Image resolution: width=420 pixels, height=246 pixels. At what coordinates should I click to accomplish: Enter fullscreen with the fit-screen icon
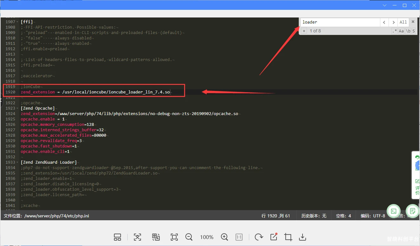point(174,237)
